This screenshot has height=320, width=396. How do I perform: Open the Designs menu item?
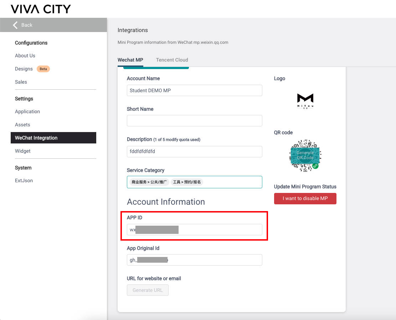pos(24,69)
